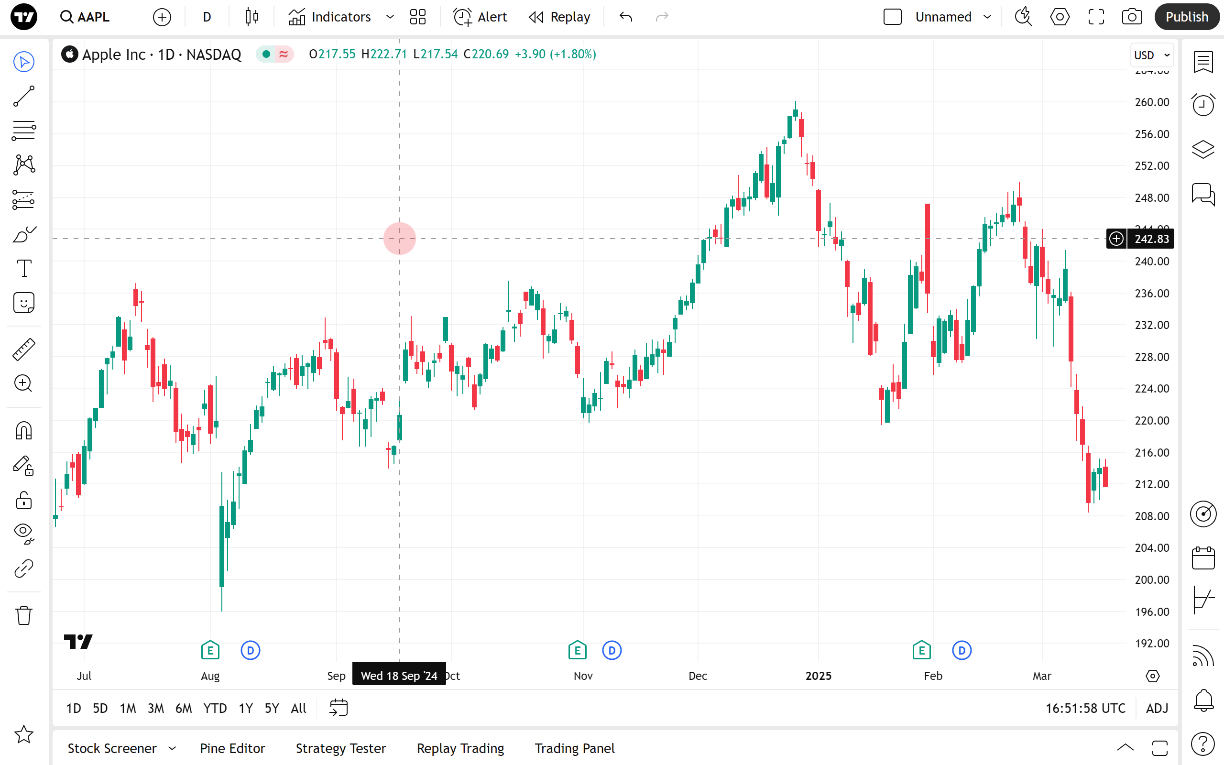Switch to the Strategy Tester tab
Image resolution: width=1224 pixels, height=765 pixels.
(340, 748)
